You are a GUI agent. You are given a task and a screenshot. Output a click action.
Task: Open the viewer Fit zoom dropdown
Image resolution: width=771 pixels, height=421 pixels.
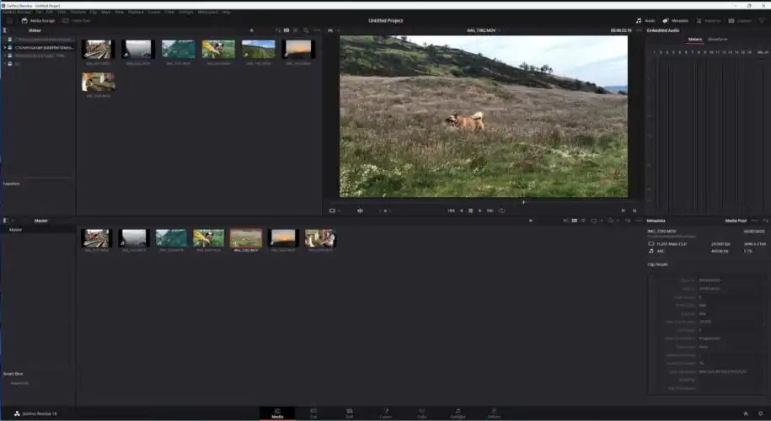coord(332,30)
